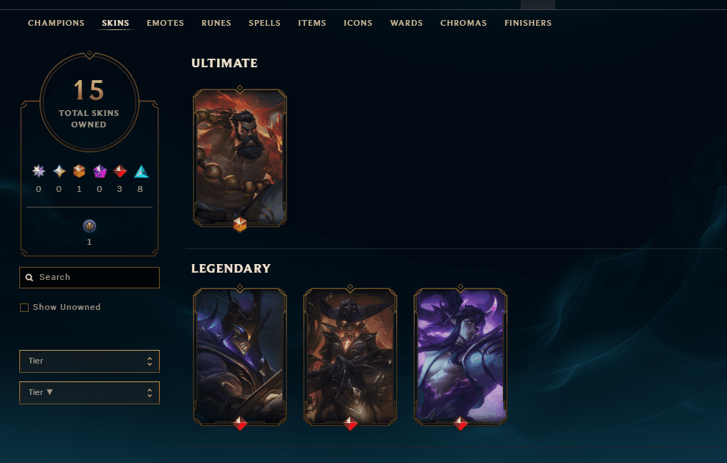727x463 pixels.
Task: Open the Finishers tab
Action: (x=528, y=23)
